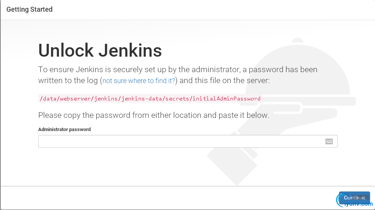The height and width of the screenshot is (210, 375).
Task: Click the "To ensure Jenkins is securely" line
Action: coord(178,69)
